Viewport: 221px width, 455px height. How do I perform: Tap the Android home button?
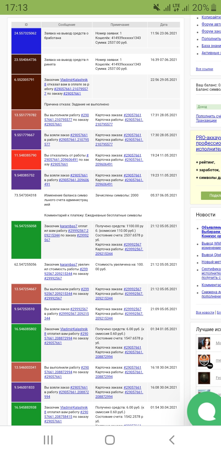110,440
